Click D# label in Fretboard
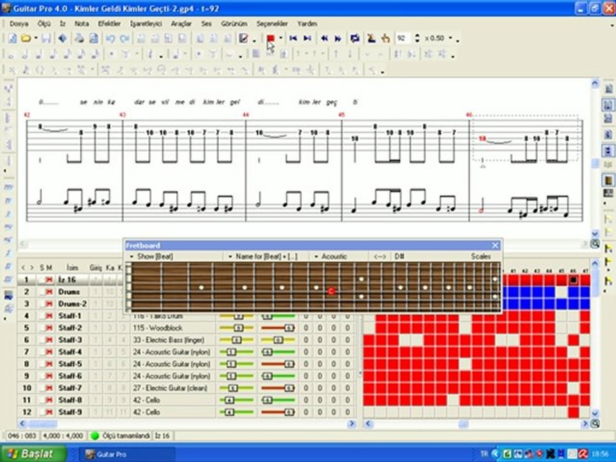This screenshot has width=616, height=462. 400,257
